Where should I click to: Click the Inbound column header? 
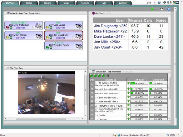click(139, 80)
